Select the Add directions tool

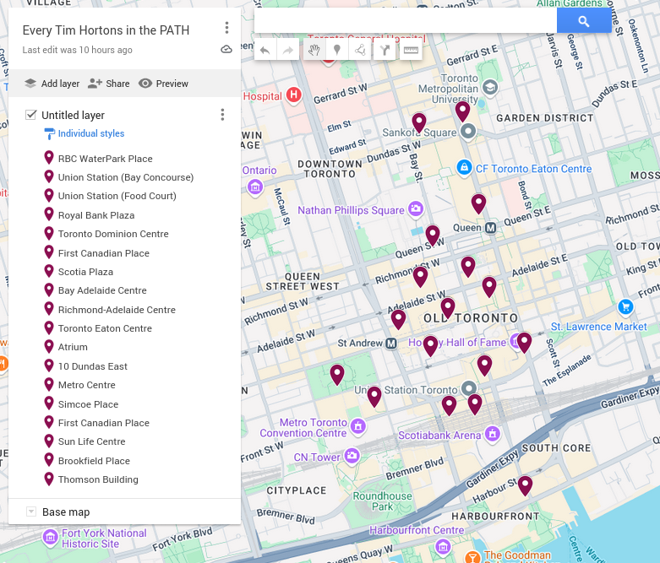(x=385, y=50)
